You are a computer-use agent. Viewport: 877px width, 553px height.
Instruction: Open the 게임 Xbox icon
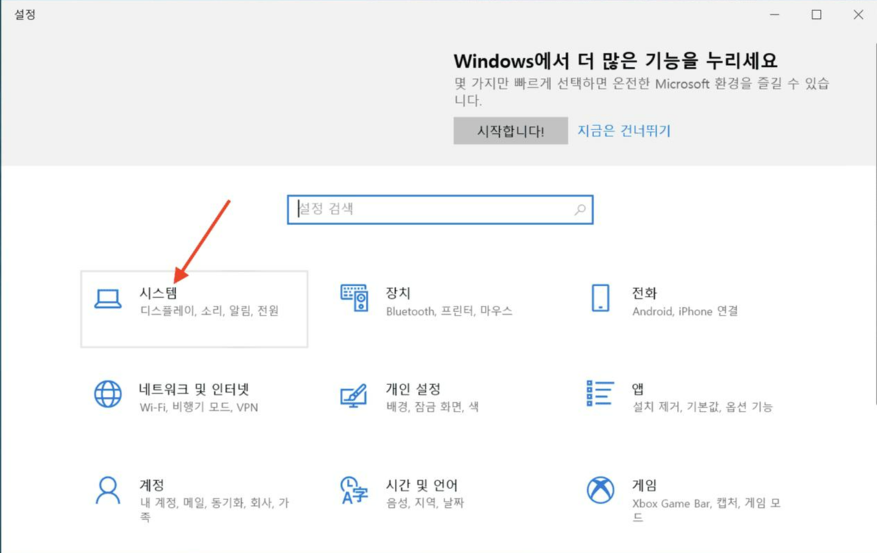click(x=600, y=490)
